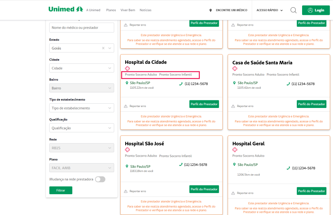Viewport: 333px width, 215px height.
Task: Click the red cross icon on Hospital Geral
Action: (235, 150)
